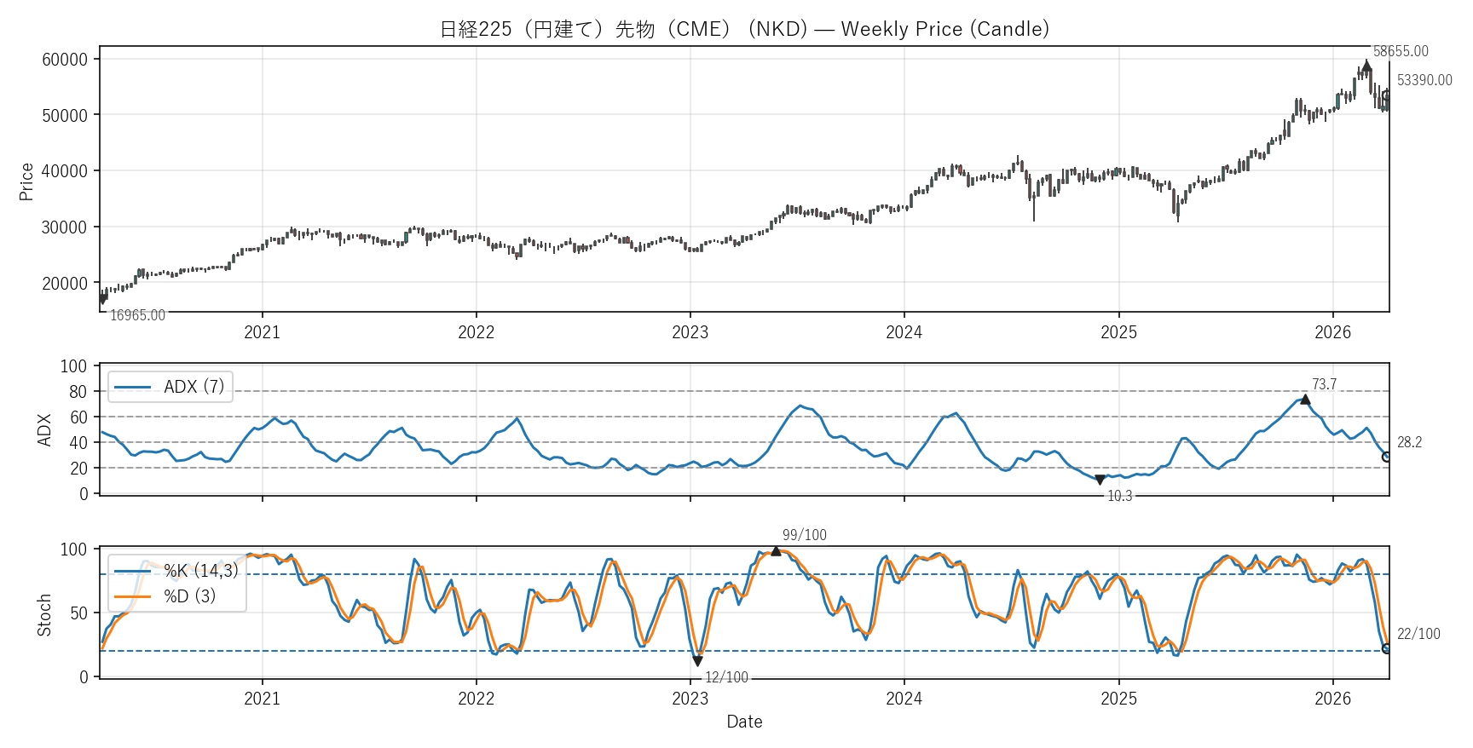This screenshot has width=1473, height=748.
Task: Click the latest stochastic circle marker near 22/100
Action: 1387,648
